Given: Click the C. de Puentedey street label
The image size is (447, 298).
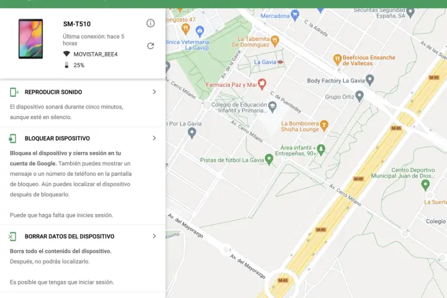Looking at the screenshot, I should [x=286, y=102].
